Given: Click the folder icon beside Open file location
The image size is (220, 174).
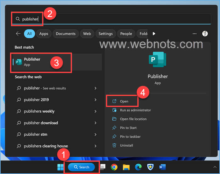Looking at the screenshot, I should click(x=114, y=119).
